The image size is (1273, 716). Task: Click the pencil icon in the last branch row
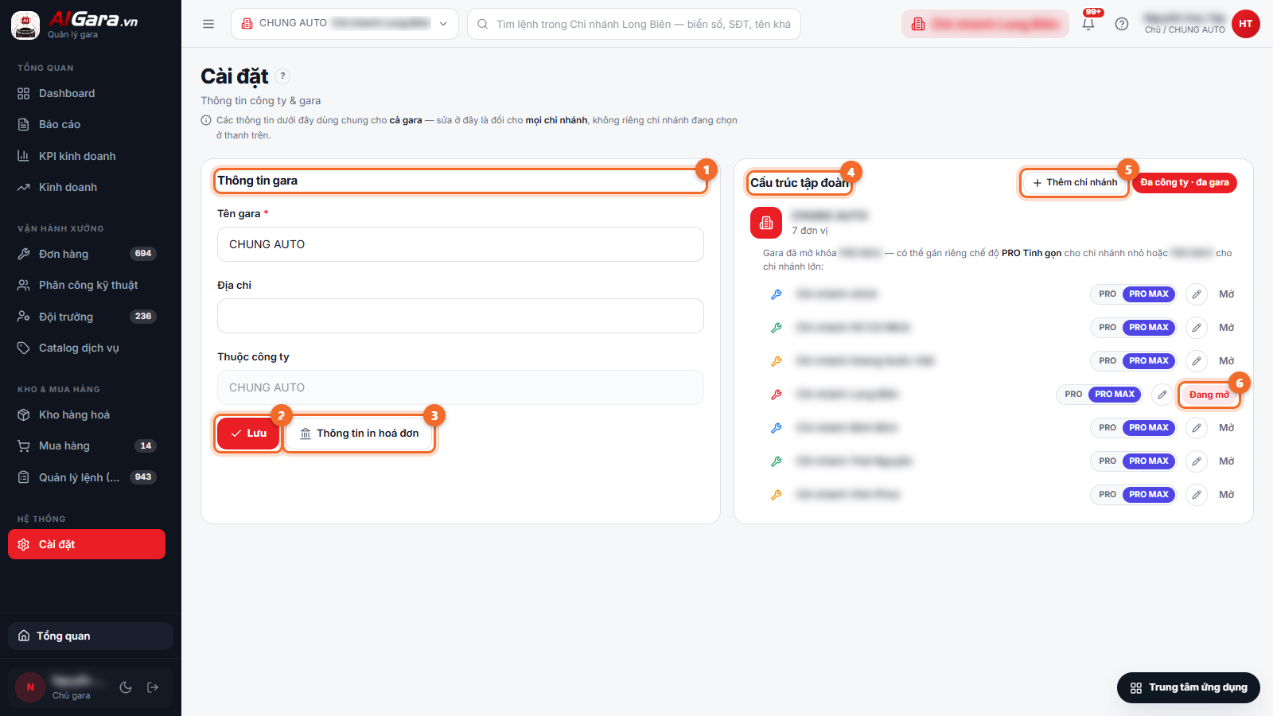(x=1197, y=495)
